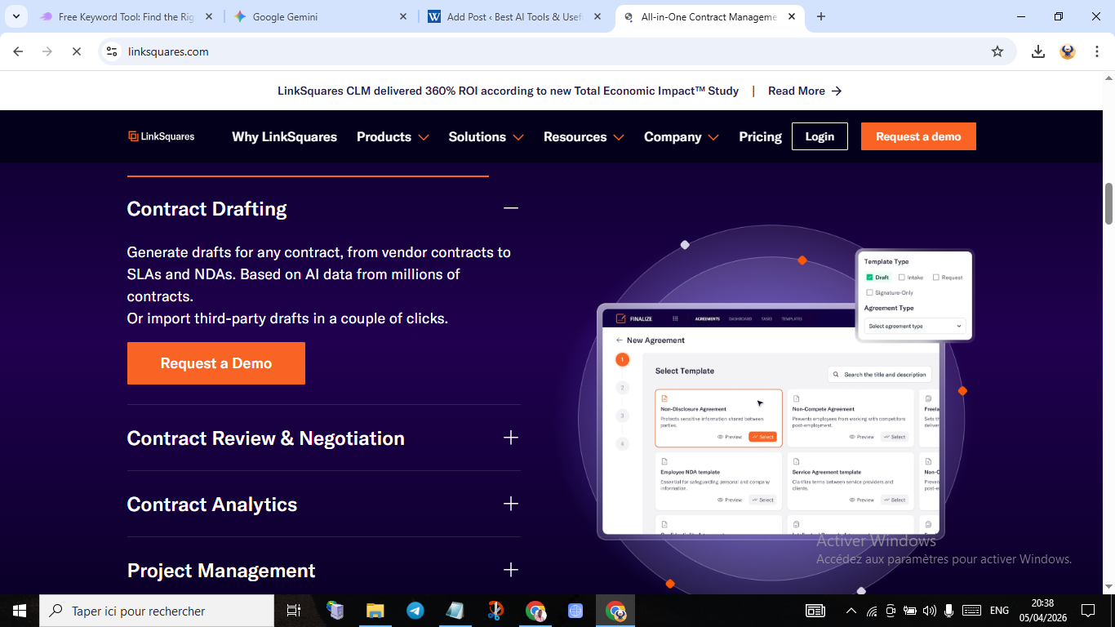This screenshot has height=627, width=1115.
Task: Close the All-in-One Contract Management tab
Action: [792, 16]
